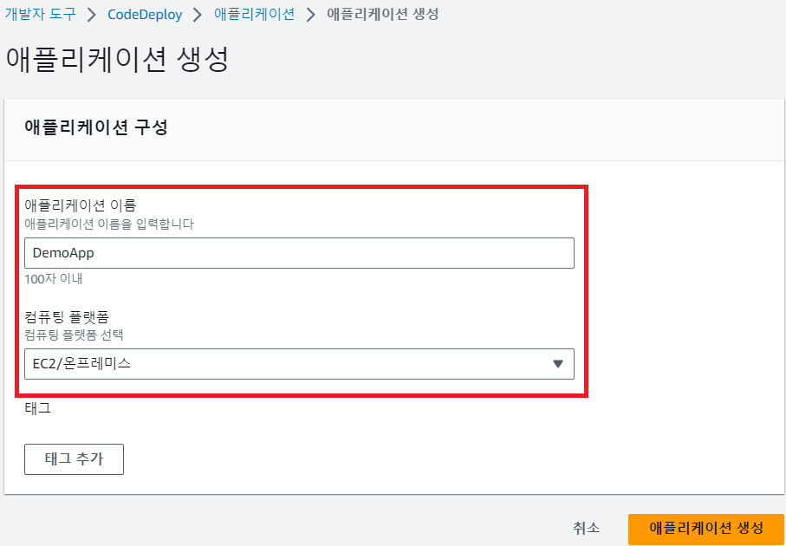
Task: Click the application name field containing DemoApp
Action: coord(299,253)
